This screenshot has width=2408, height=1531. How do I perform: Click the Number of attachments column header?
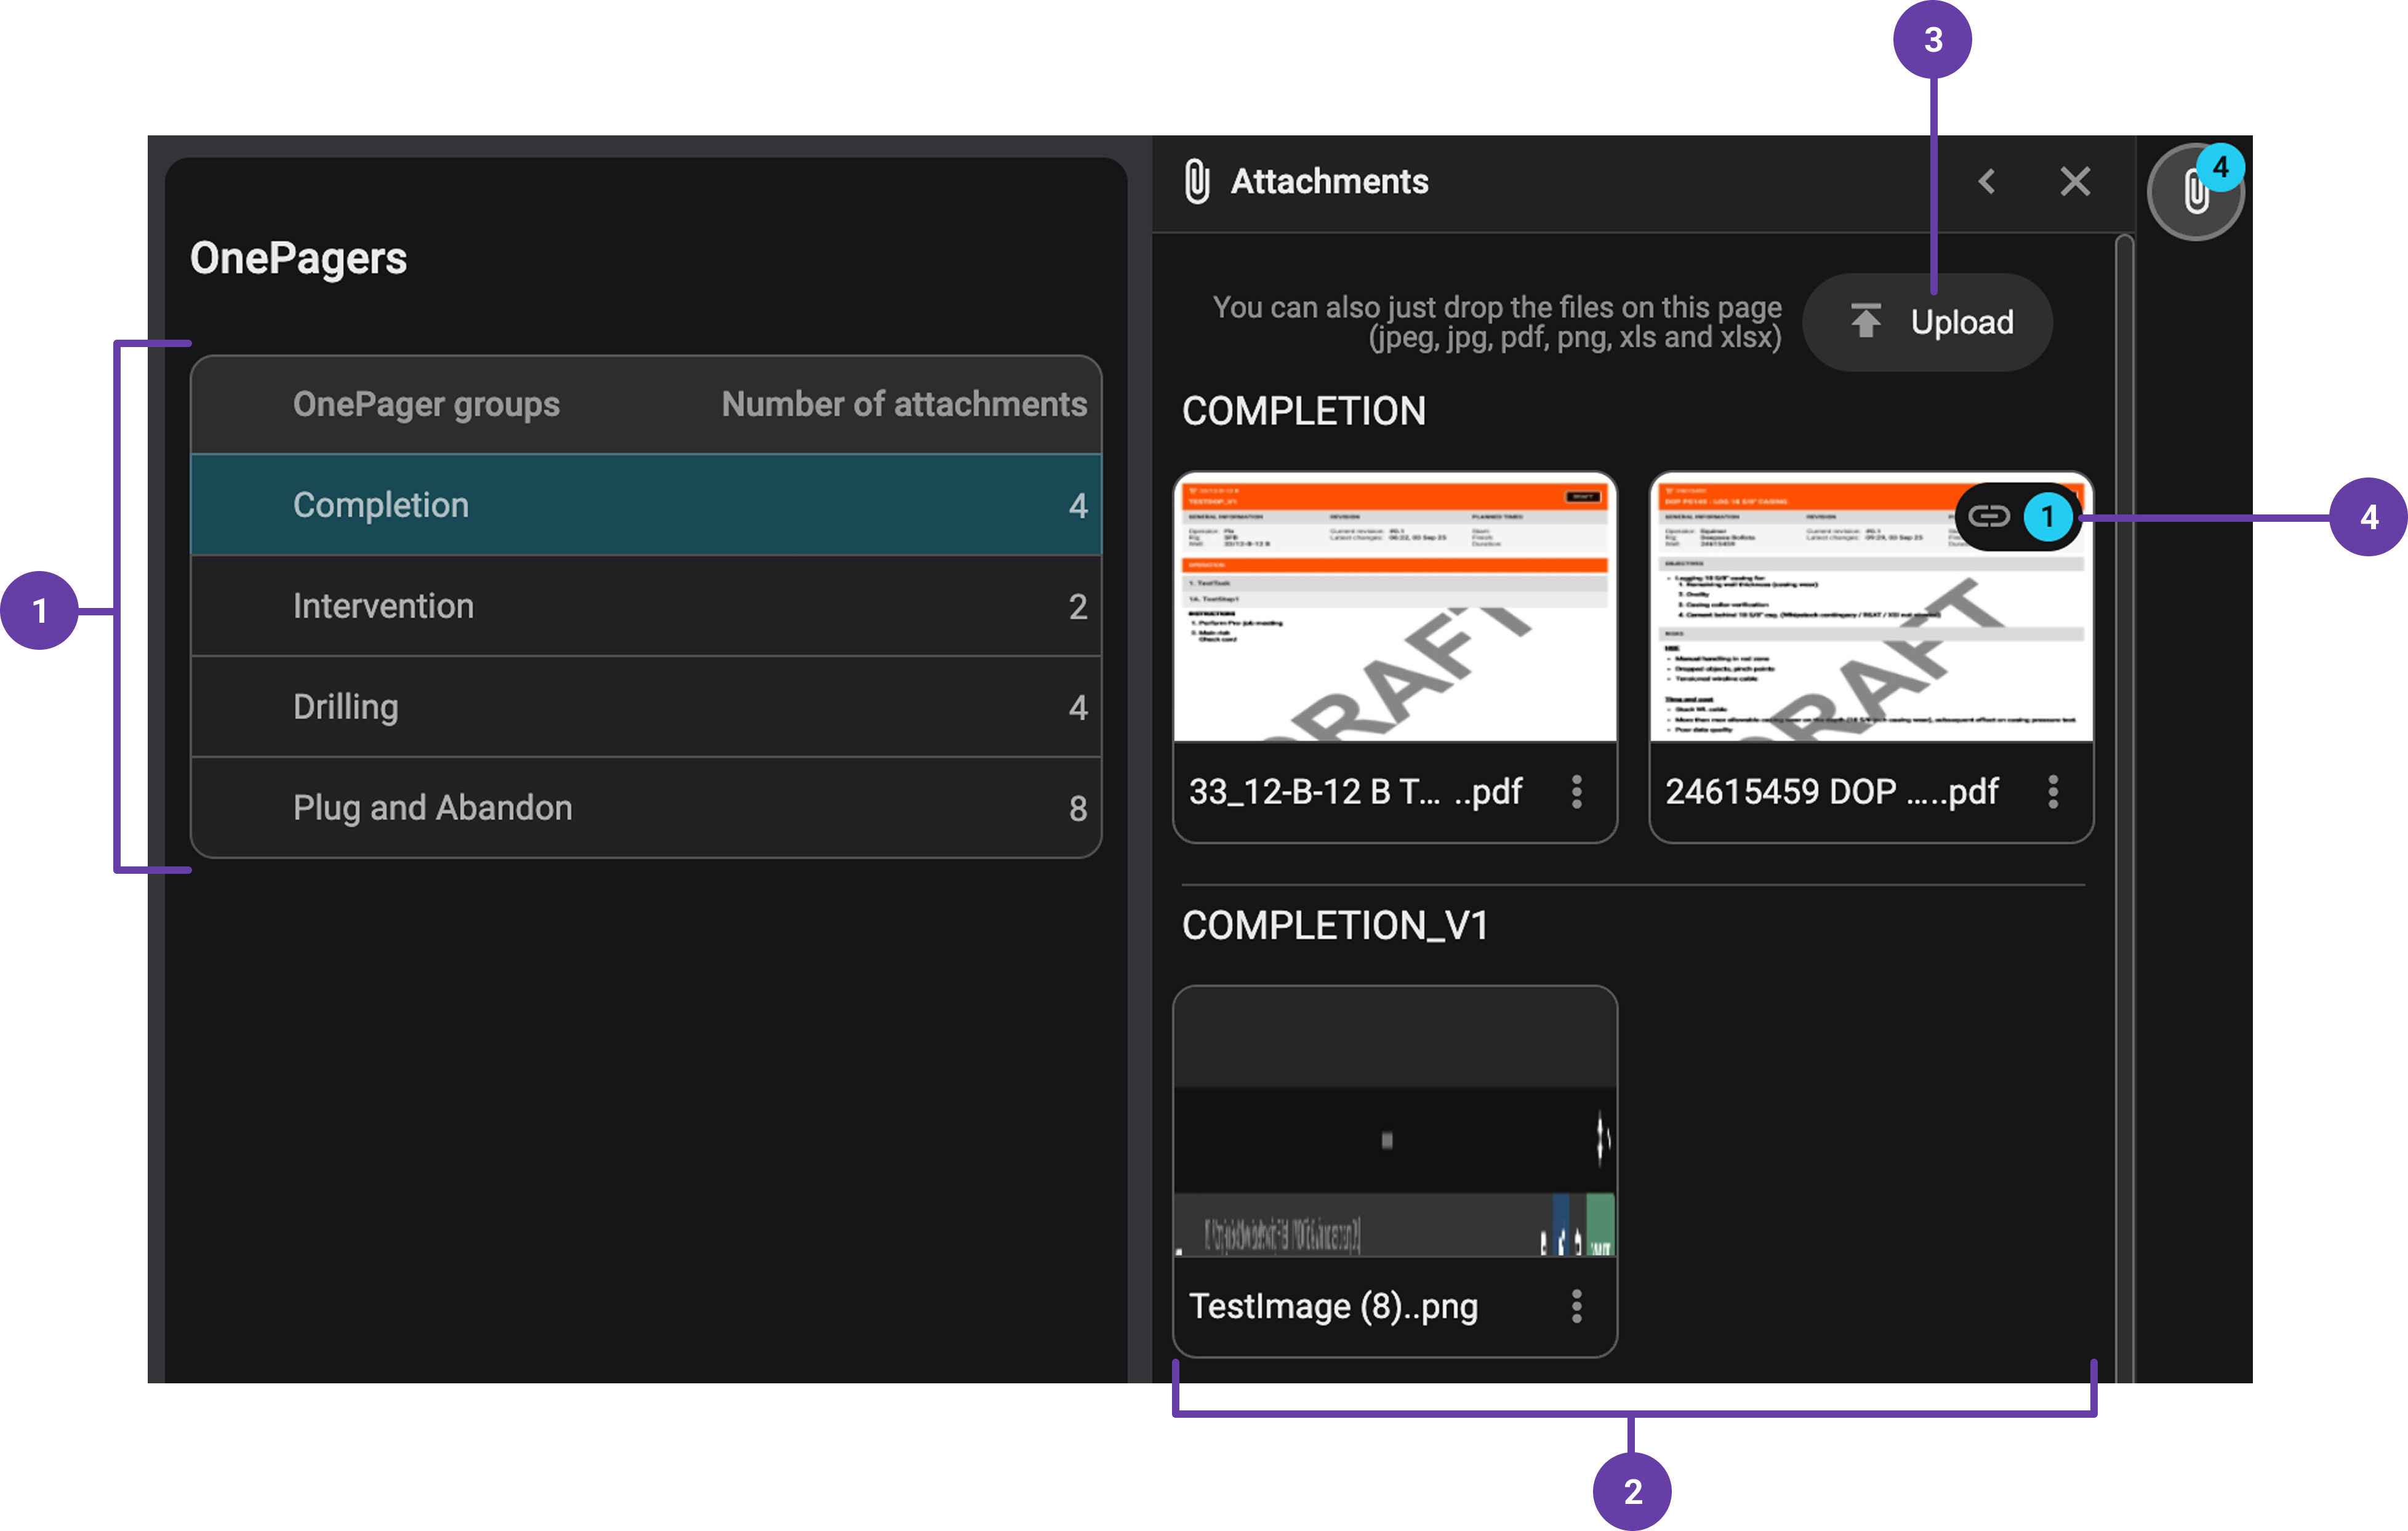(903, 404)
